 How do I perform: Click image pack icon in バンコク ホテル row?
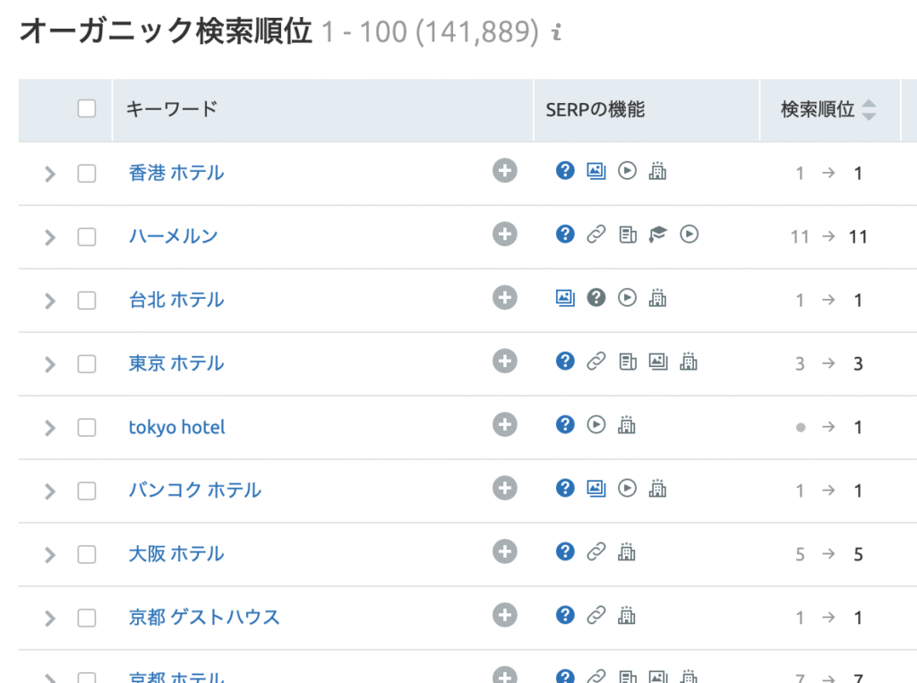click(596, 488)
